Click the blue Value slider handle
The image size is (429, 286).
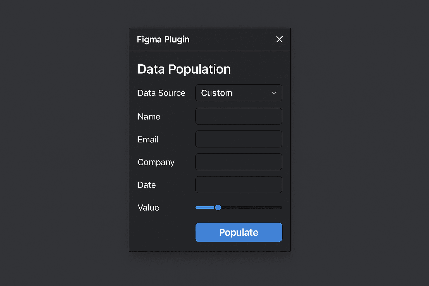point(218,208)
